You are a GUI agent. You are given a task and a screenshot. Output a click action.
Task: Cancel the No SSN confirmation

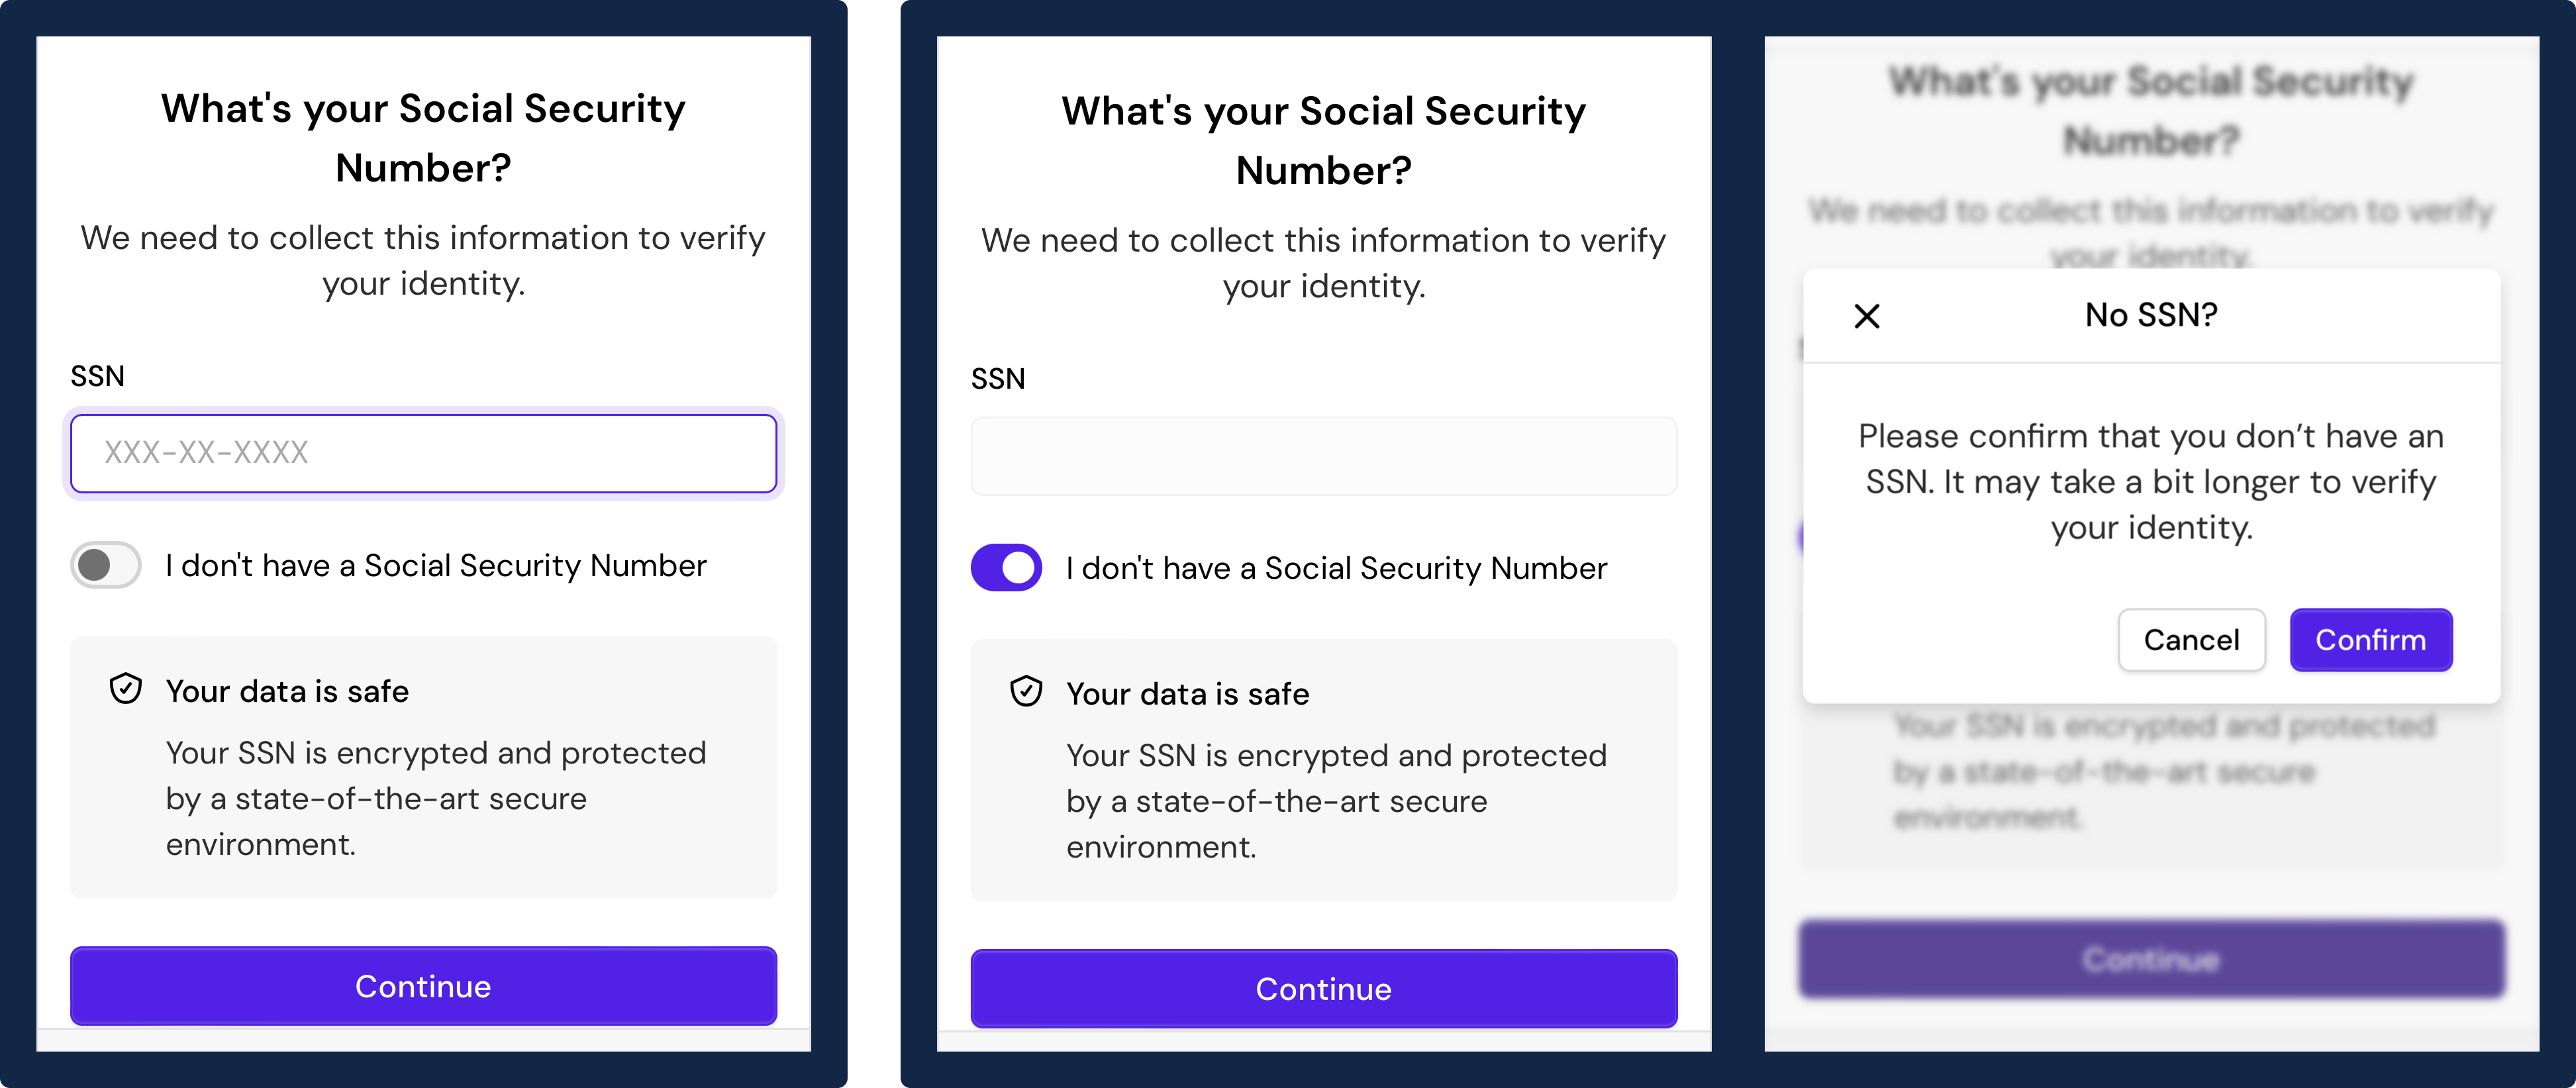(x=2191, y=640)
